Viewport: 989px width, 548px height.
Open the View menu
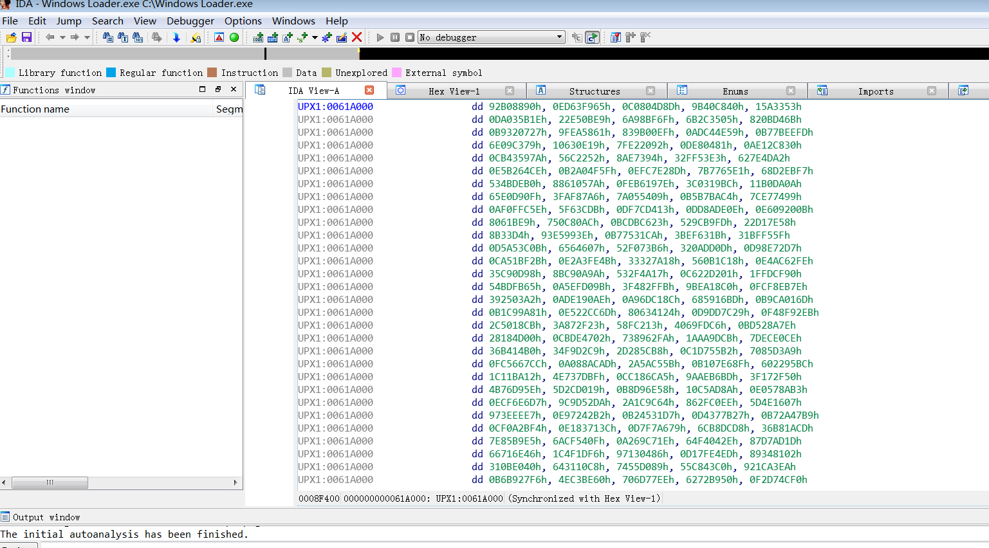(x=145, y=21)
